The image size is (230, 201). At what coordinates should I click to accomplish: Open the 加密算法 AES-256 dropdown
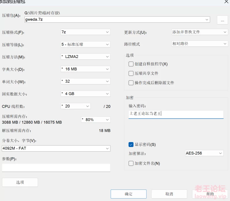(x=204, y=153)
